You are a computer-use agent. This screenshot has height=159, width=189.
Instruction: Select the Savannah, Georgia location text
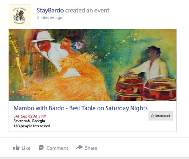(x=29, y=121)
